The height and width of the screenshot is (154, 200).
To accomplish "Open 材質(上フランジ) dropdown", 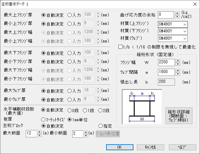I will point(173,24).
